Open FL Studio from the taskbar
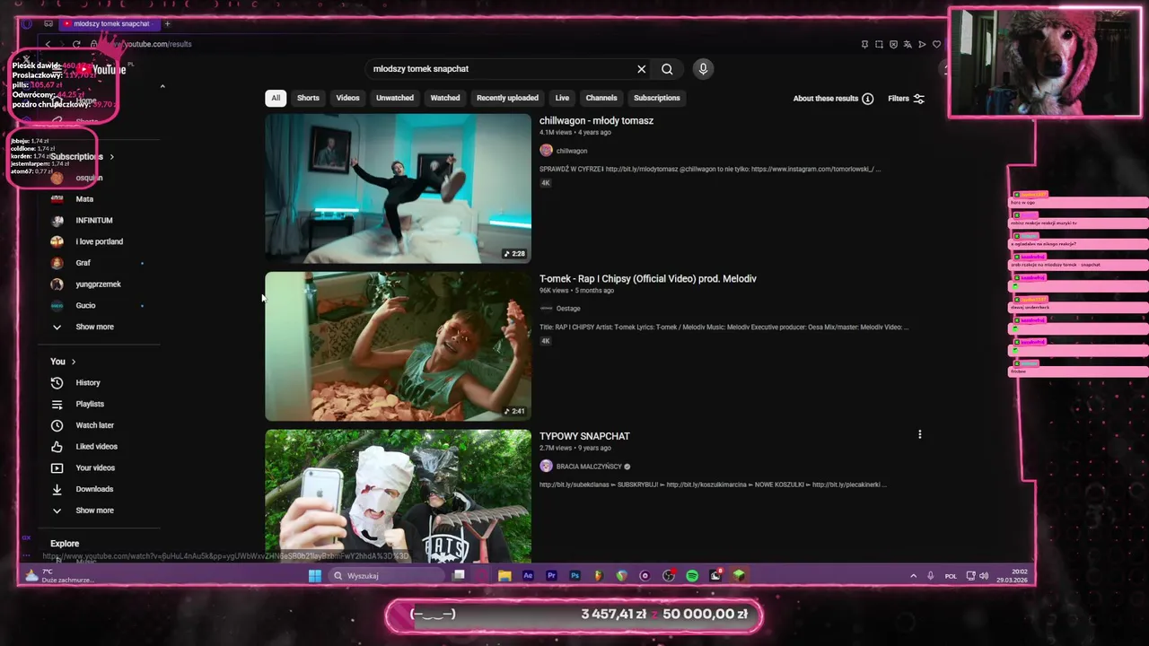1149x646 pixels. coord(598,576)
